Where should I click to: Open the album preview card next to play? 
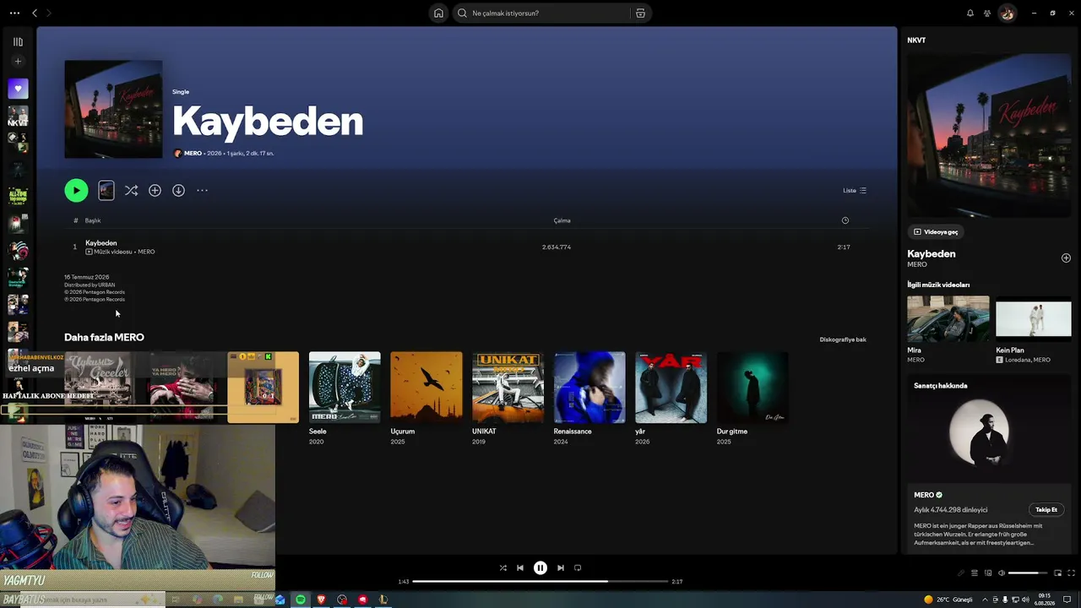106,191
